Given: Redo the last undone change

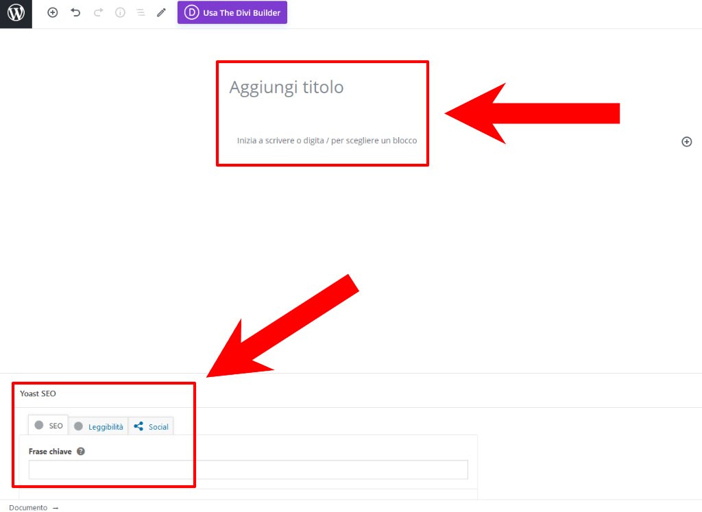Looking at the screenshot, I should tap(98, 12).
